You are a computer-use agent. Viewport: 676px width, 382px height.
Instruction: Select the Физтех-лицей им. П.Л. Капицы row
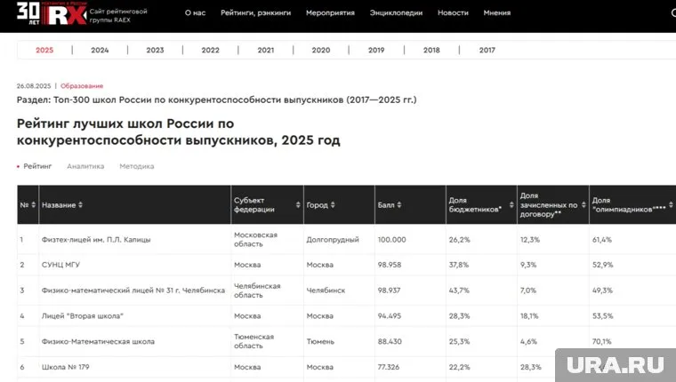coord(96,240)
